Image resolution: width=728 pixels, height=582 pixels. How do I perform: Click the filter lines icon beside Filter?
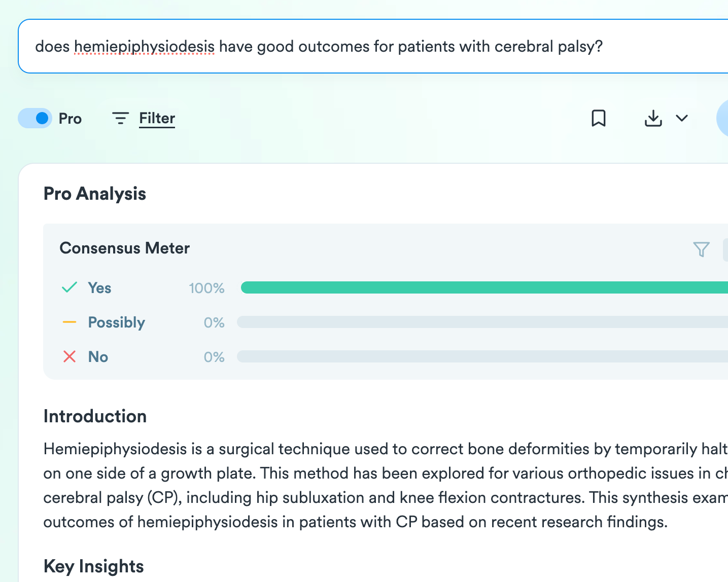(x=120, y=118)
